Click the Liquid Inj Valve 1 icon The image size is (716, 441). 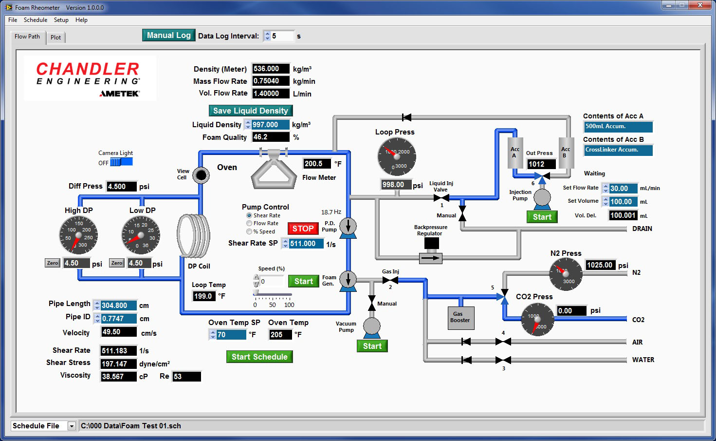click(x=441, y=198)
